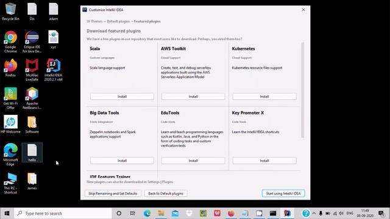Open File Explorer from taskbar
Screen dimensions: 390x219
click(161, 214)
